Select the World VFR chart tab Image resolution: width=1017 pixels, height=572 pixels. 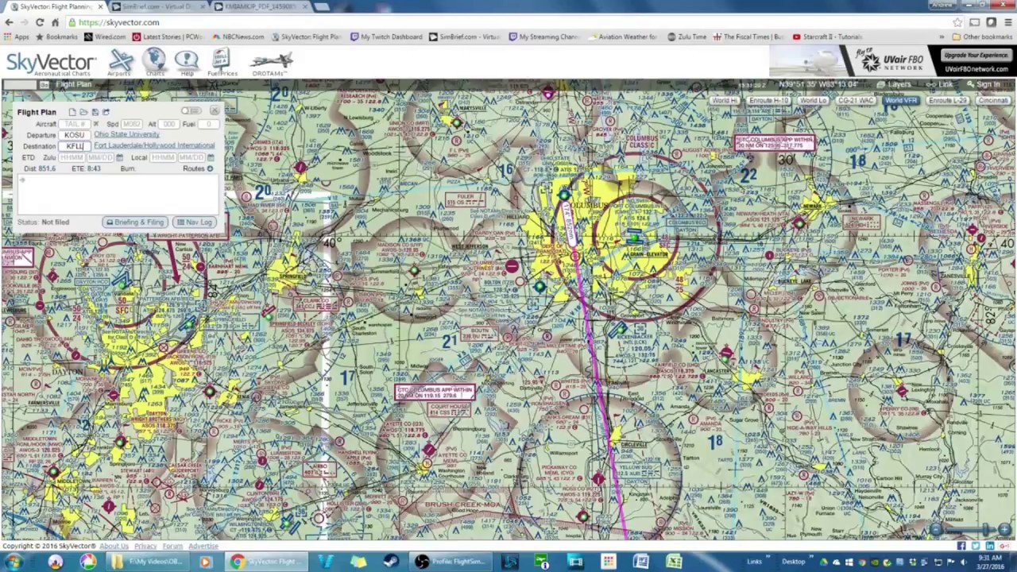[900, 101]
